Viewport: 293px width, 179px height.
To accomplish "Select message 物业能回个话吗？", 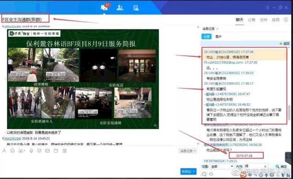I will [x=219, y=150].
